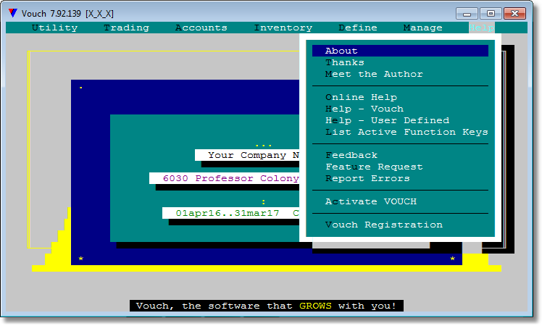Image resolution: width=542 pixels, height=326 pixels.
Task: Minimize the Vouch window
Action: tap(467, 14)
